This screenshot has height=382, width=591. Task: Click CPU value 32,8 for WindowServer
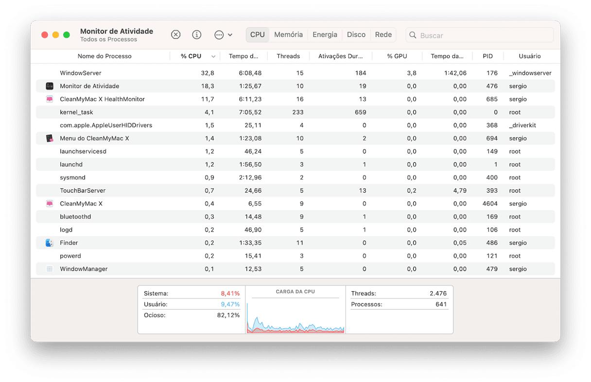(x=208, y=73)
